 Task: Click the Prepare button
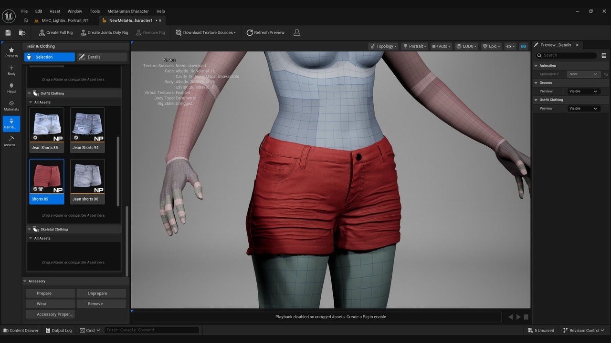tap(50, 293)
